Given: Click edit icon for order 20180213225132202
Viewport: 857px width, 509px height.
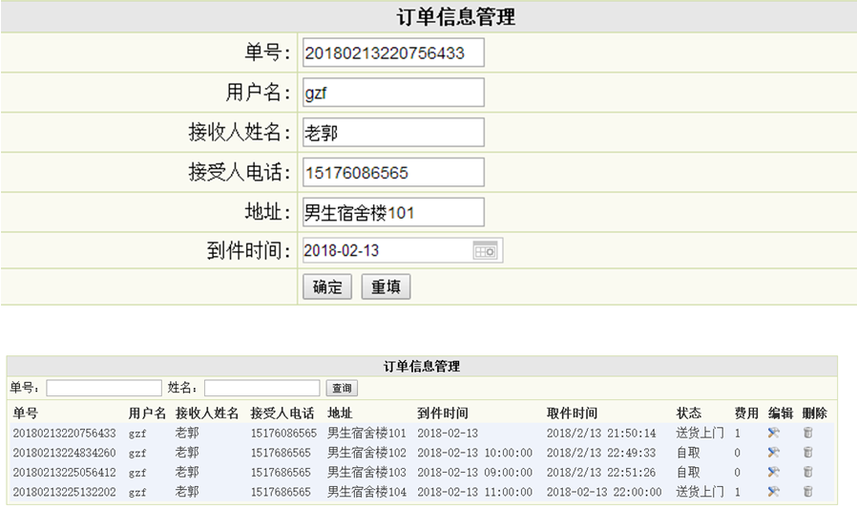Looking at the screenshot, I should coord(774,492).
